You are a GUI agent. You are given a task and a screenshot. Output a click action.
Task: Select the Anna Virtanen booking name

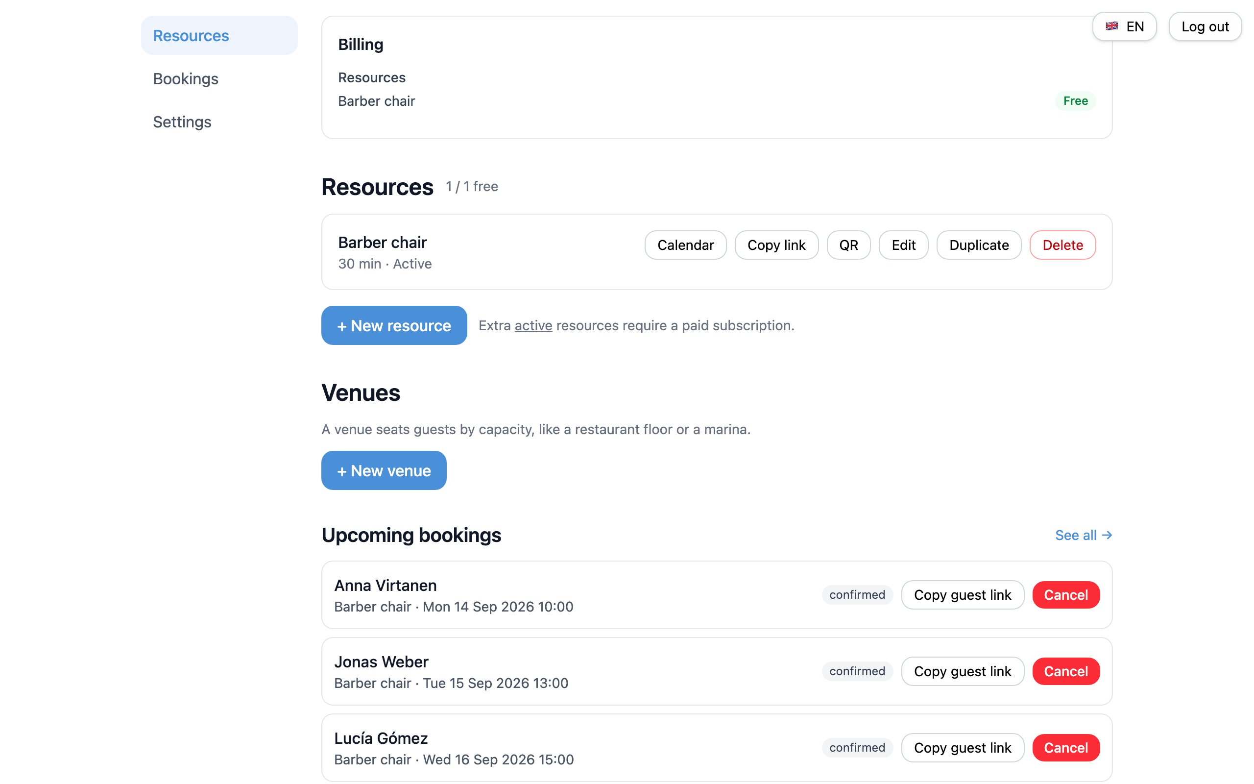point(385,586)
